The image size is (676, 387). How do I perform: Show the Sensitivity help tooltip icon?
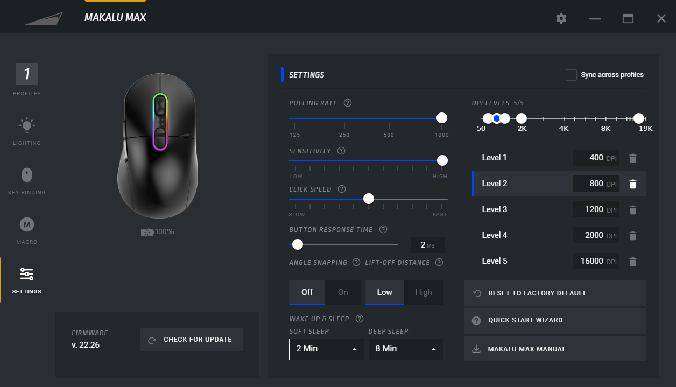click(x=341, y=151)
